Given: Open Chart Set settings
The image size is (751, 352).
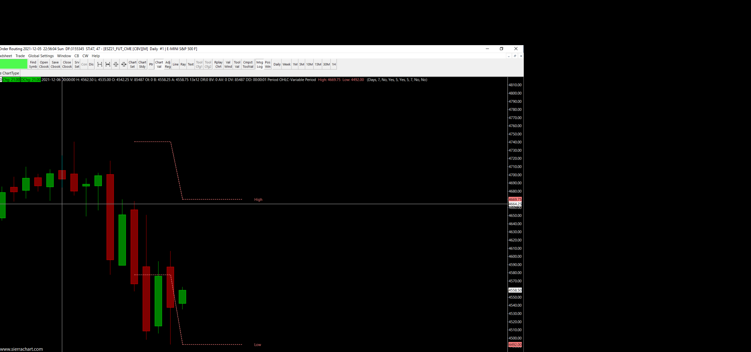Looking at the screenshot, I should (132, 64).
